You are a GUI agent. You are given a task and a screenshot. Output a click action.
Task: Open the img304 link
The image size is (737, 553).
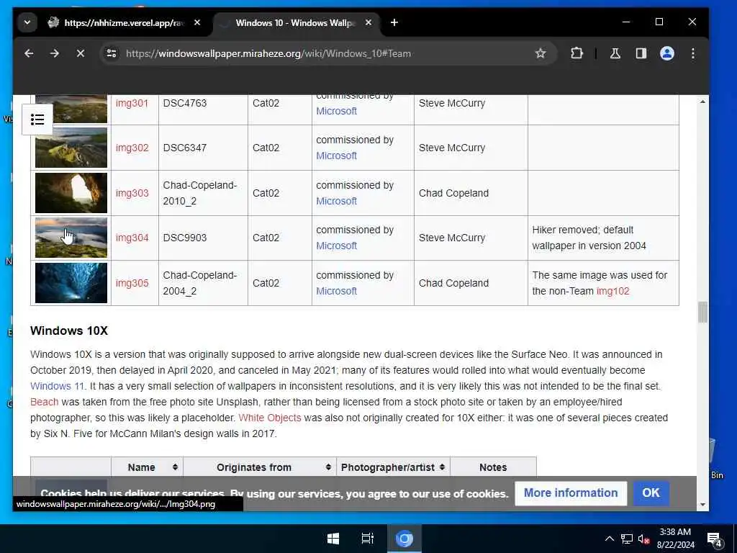(x=132, y=238)
